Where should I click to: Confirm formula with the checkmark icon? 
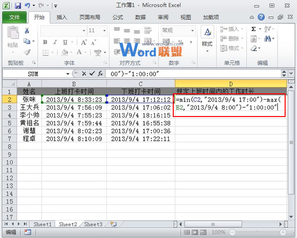(91, 73)
